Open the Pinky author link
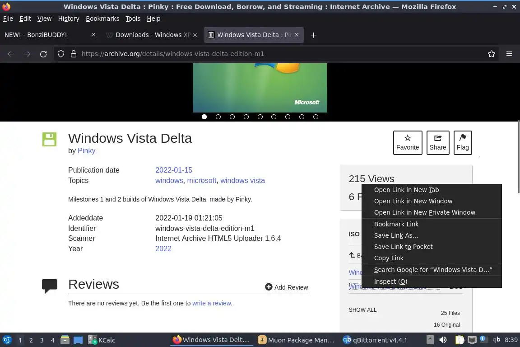Viewport: 520px width, 347px height. pyautogui.click(x=87, y=151)
